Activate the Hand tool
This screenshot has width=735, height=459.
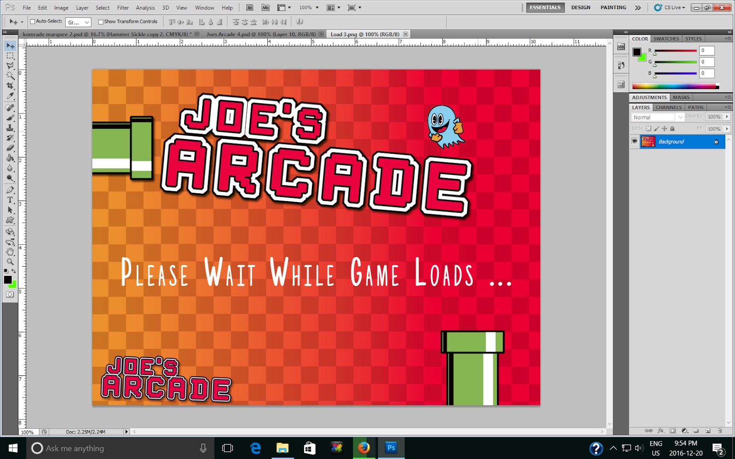[10, 252]
